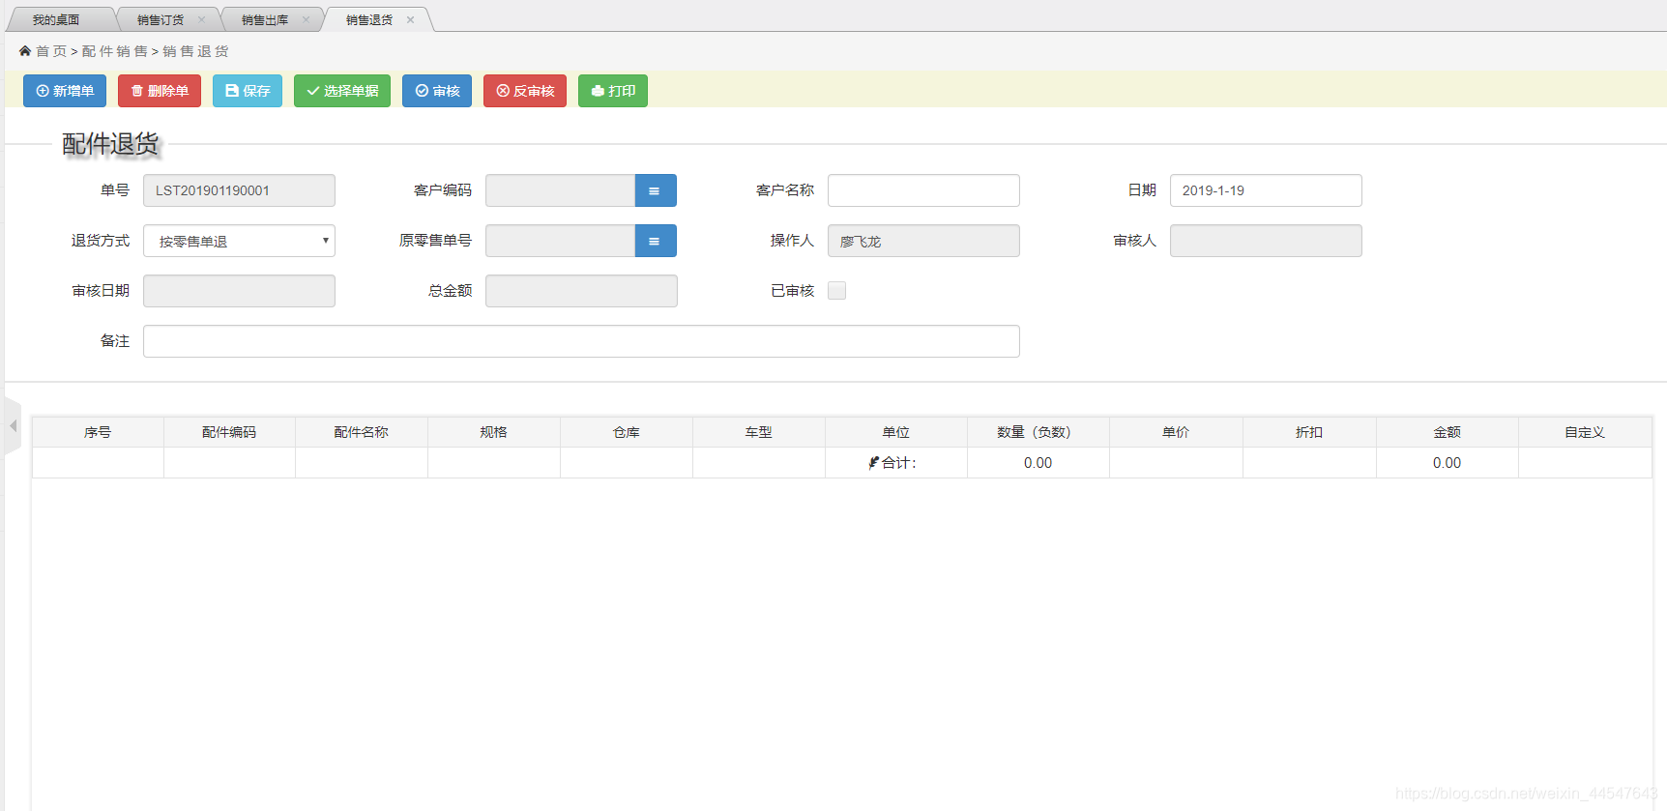
Task: Switch to 销售订货 tab
Action: point(161,19)
